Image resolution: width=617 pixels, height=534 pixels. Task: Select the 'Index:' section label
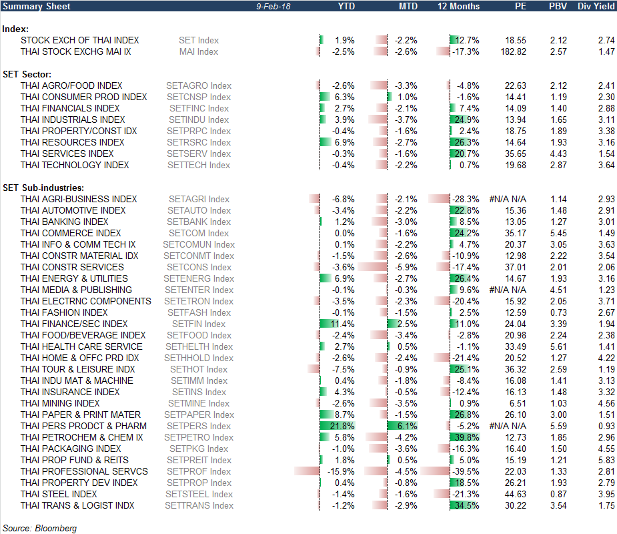pos(15,29)
